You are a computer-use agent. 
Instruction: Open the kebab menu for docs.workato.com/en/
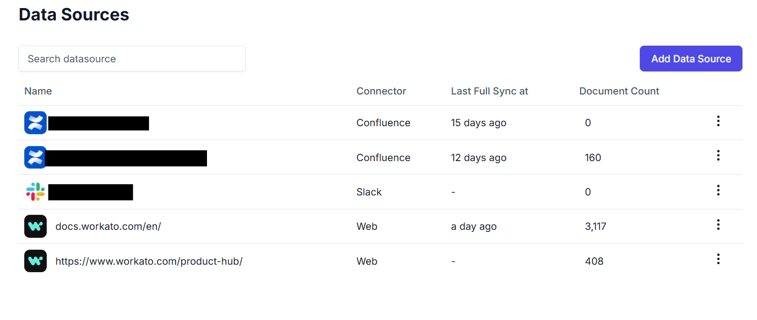[x=718, y=225]
